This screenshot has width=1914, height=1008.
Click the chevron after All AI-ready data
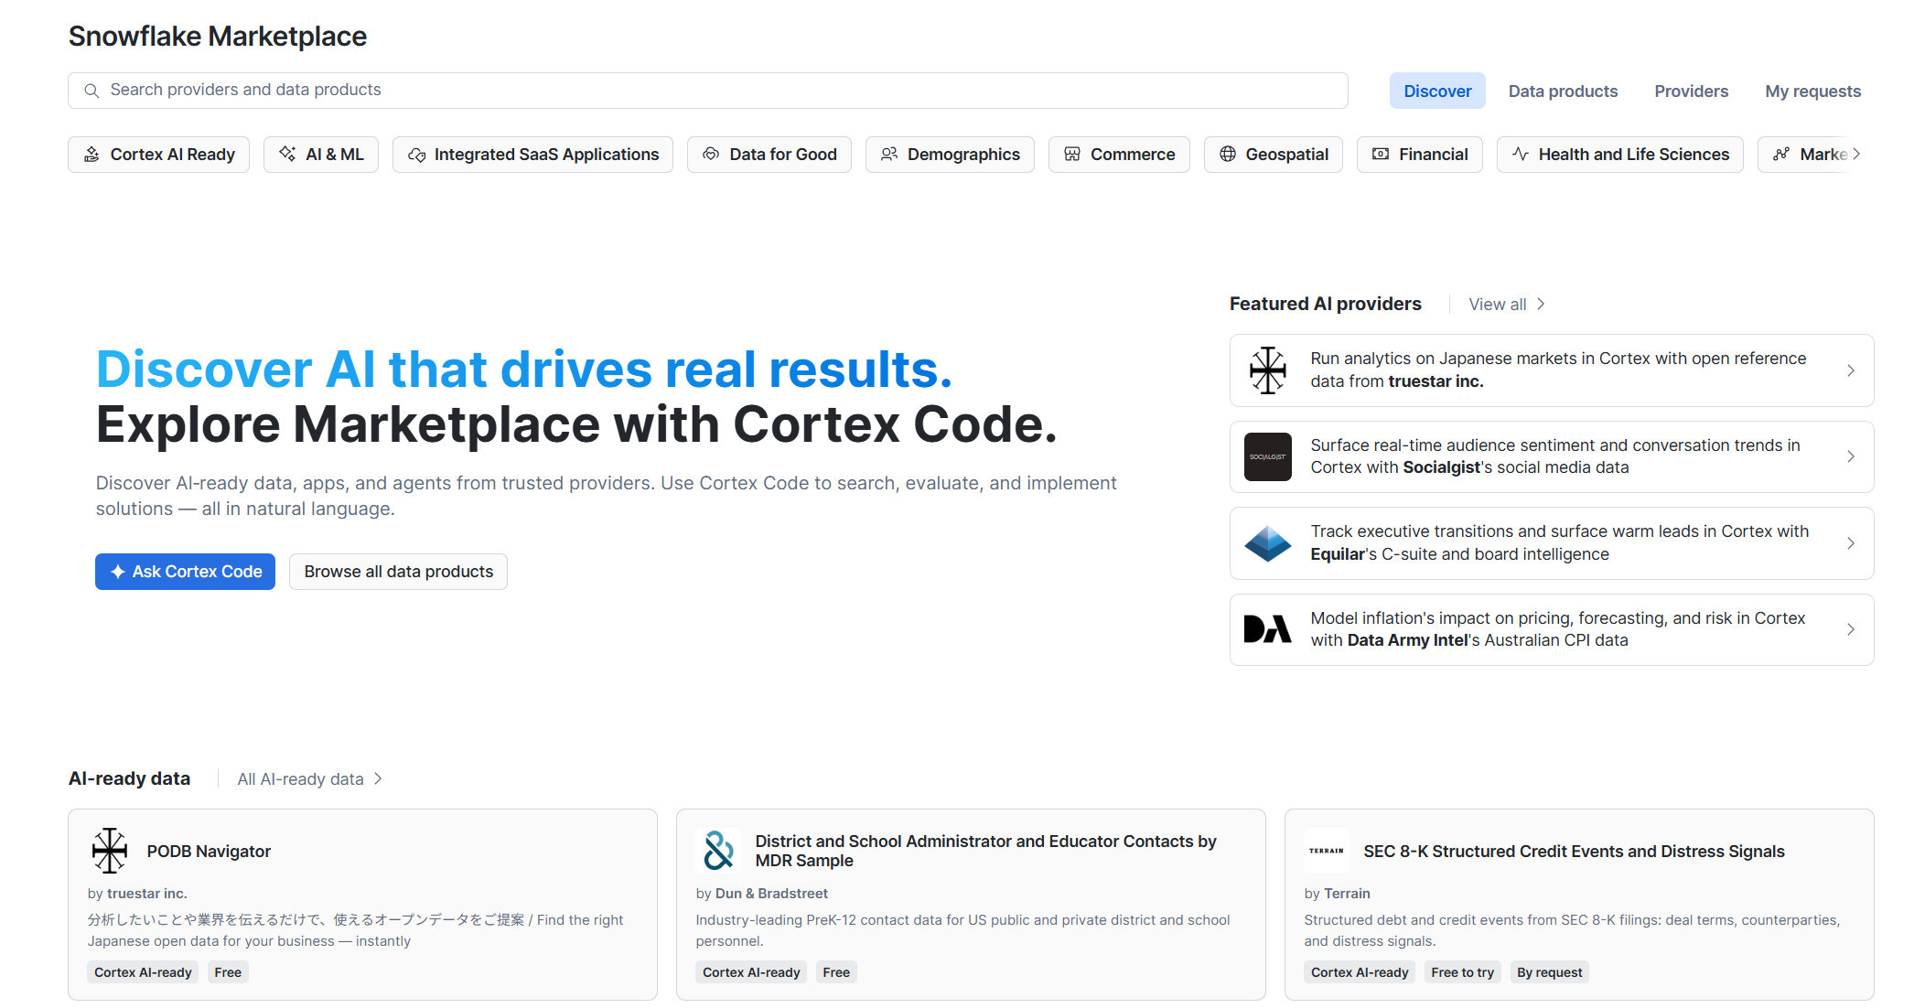click(378, 778)
